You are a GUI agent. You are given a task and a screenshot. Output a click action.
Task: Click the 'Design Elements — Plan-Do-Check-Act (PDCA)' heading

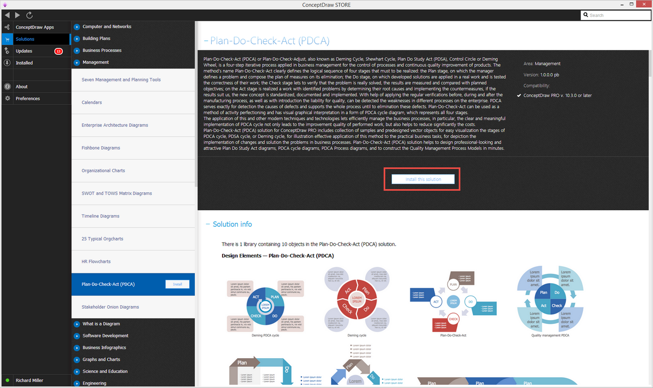click(x=278, y=255)
